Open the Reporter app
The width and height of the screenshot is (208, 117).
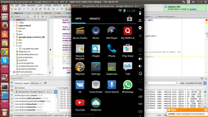pos(80,69)
